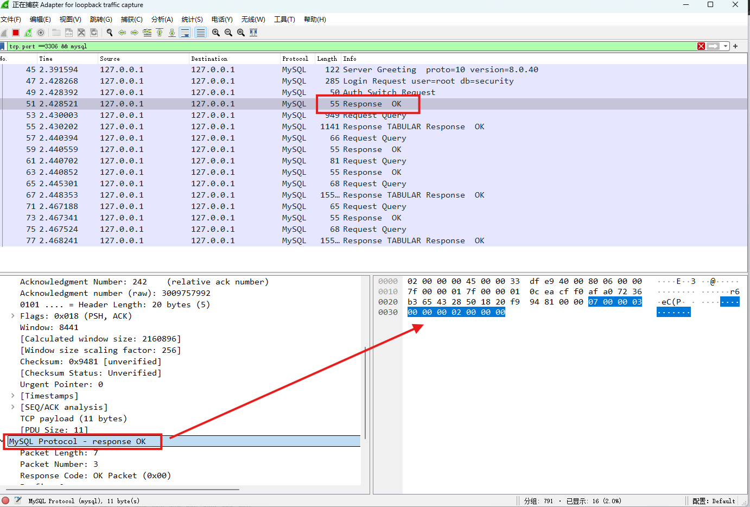The width and height of the screenshot is (750, 507).
Task: Start a new capture with the shark fin icon
Action: (x=4, y=33)
